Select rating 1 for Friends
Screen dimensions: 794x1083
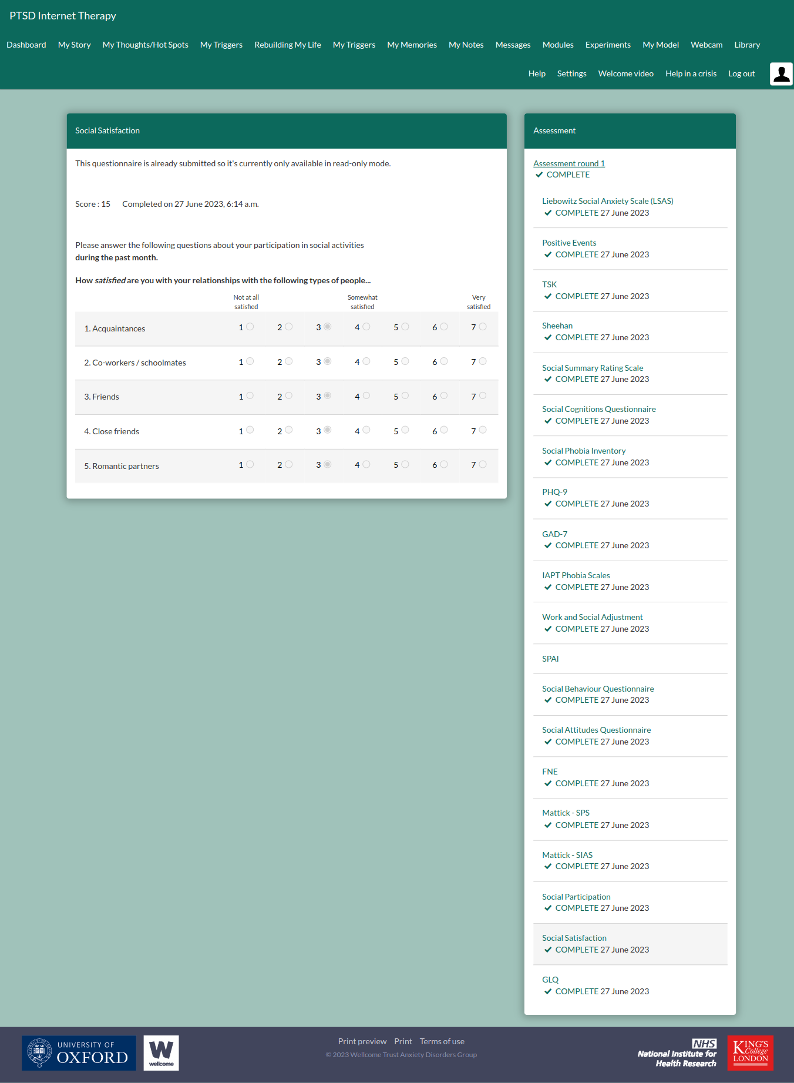coord(250,396)
